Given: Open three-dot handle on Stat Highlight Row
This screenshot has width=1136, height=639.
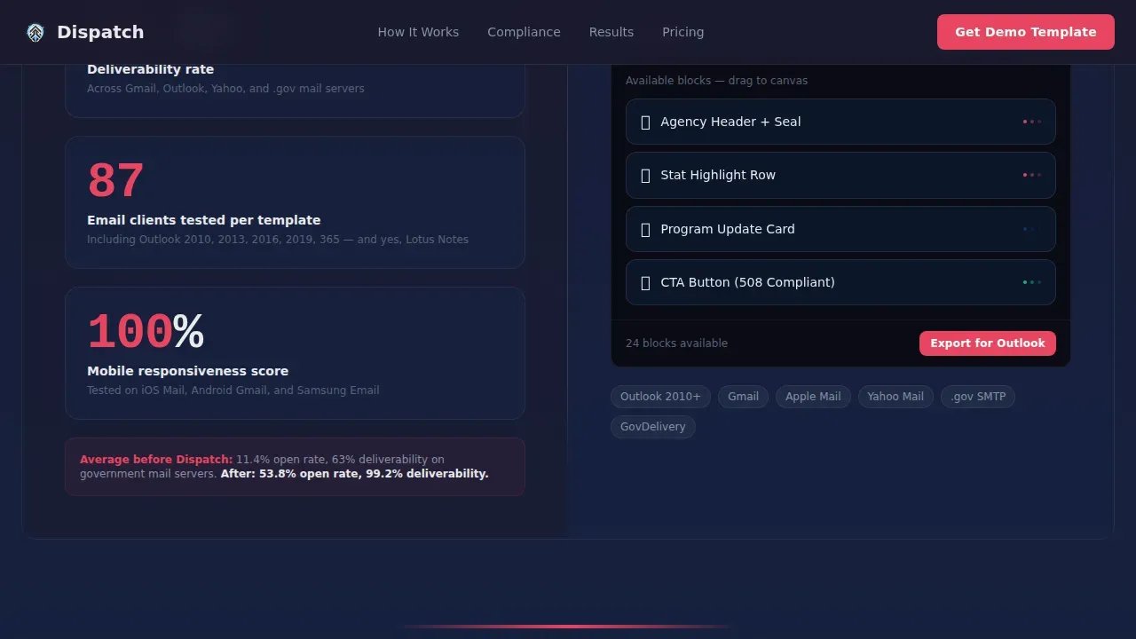Looking at the screenshot, I should point(1031,175).
